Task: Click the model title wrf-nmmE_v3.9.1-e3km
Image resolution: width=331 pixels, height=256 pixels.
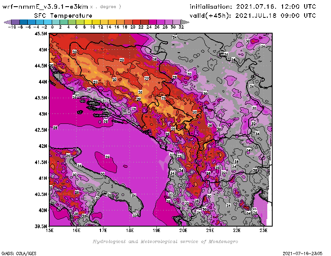Action: coord(45,7)
